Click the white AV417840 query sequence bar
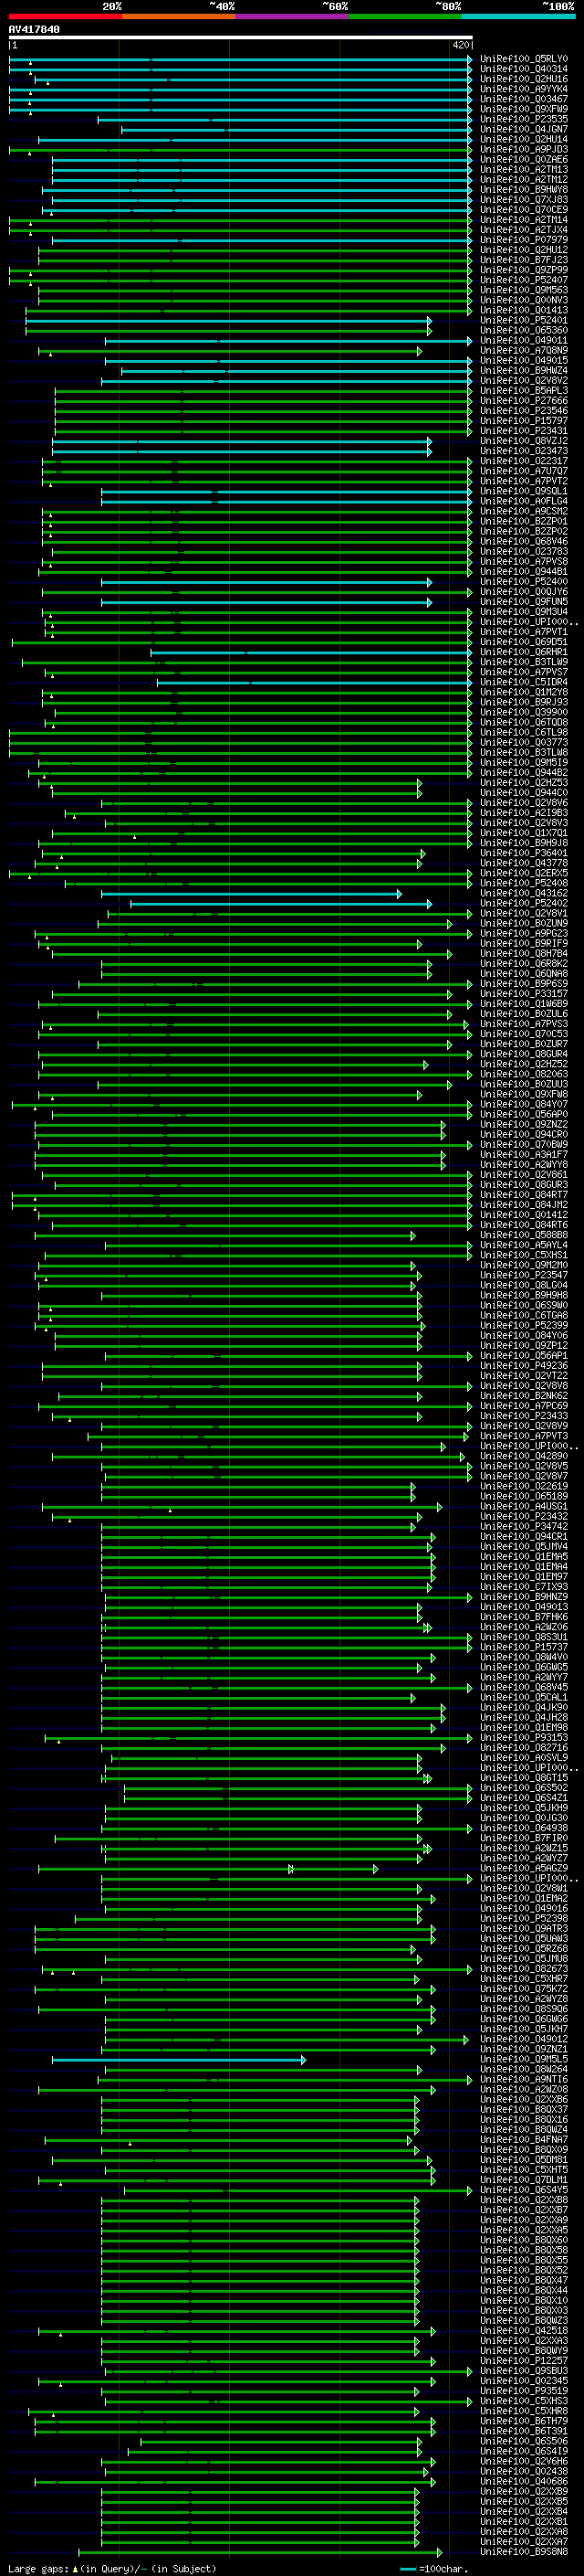Image resolution: width=584 pixels, height=2576 pixels. [x=241, y=38]
